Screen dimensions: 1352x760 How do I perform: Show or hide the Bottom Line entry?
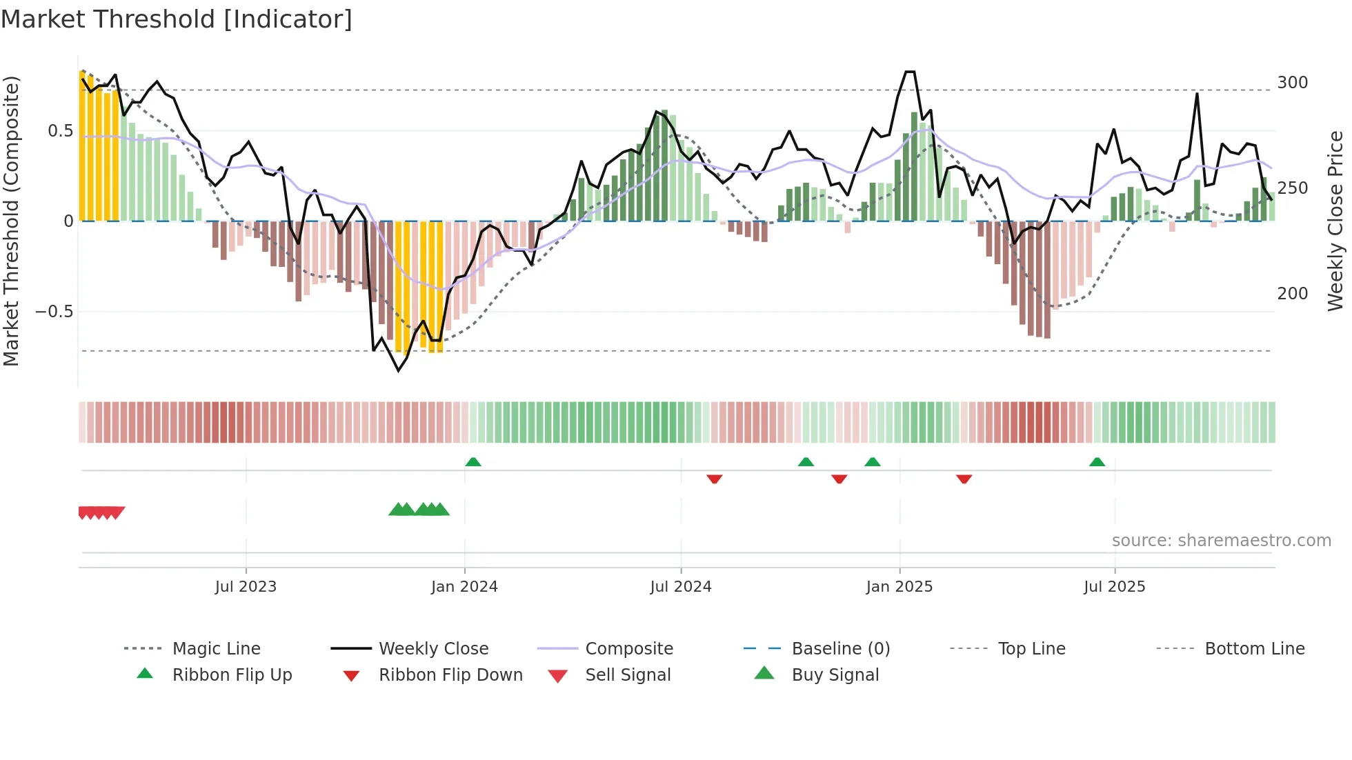[1254, 648]
